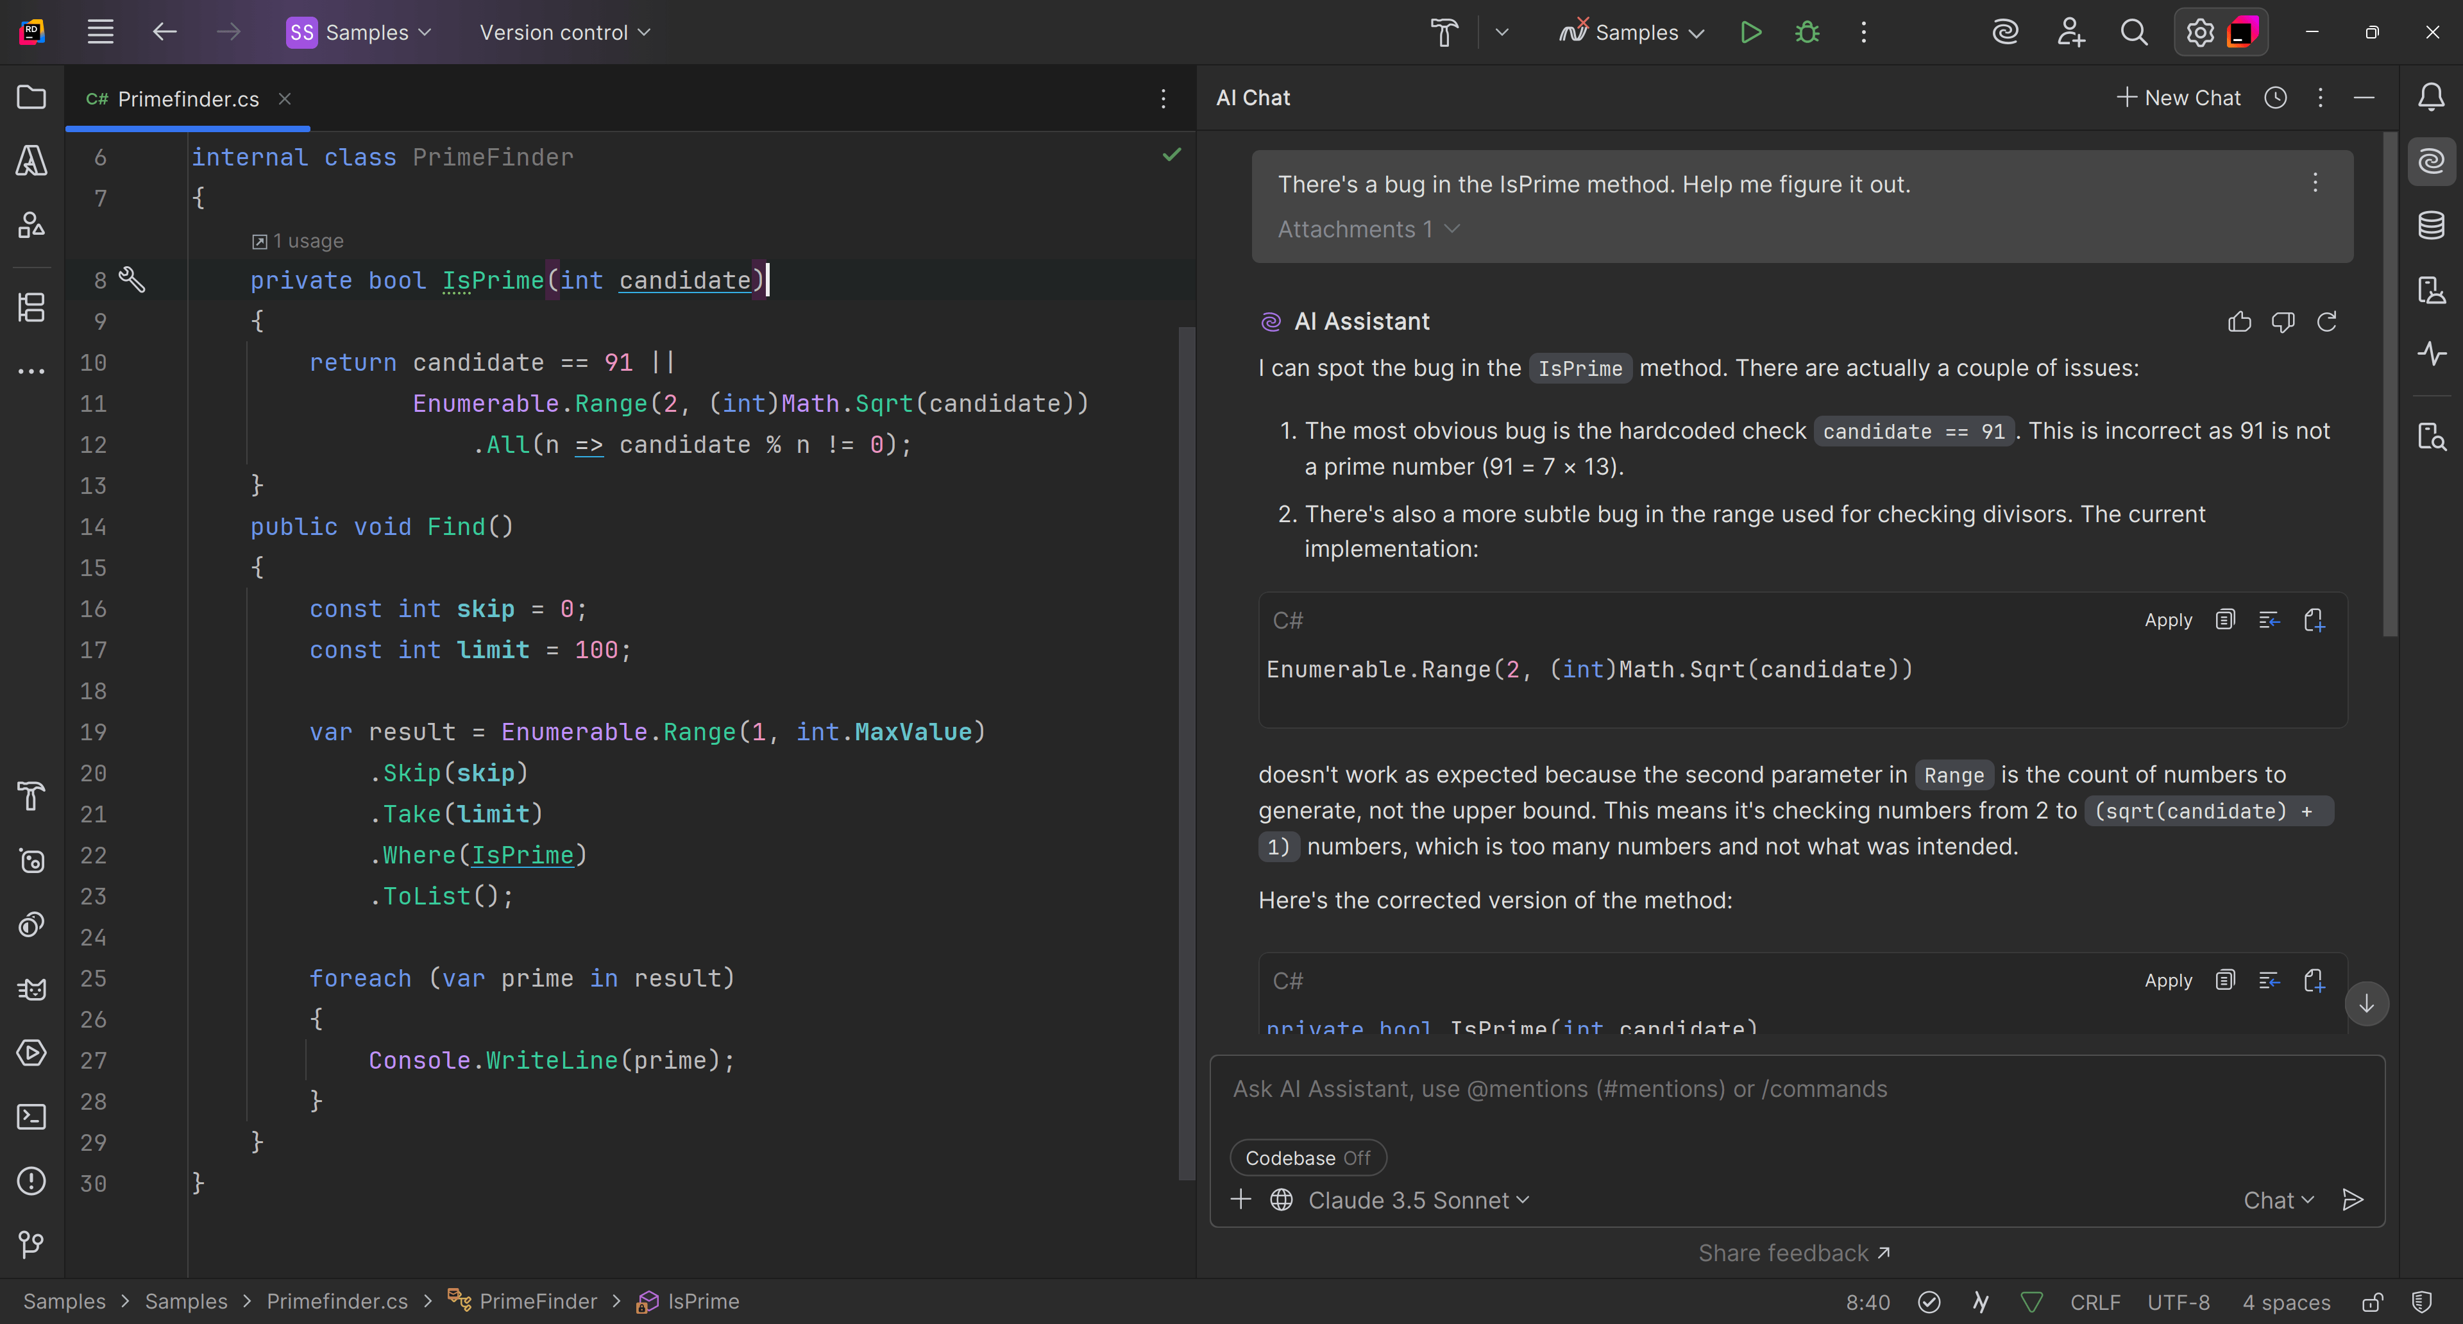Toggle read-only lock in status bar
2463x1324 pixels.
[x=2372, y=1302]
